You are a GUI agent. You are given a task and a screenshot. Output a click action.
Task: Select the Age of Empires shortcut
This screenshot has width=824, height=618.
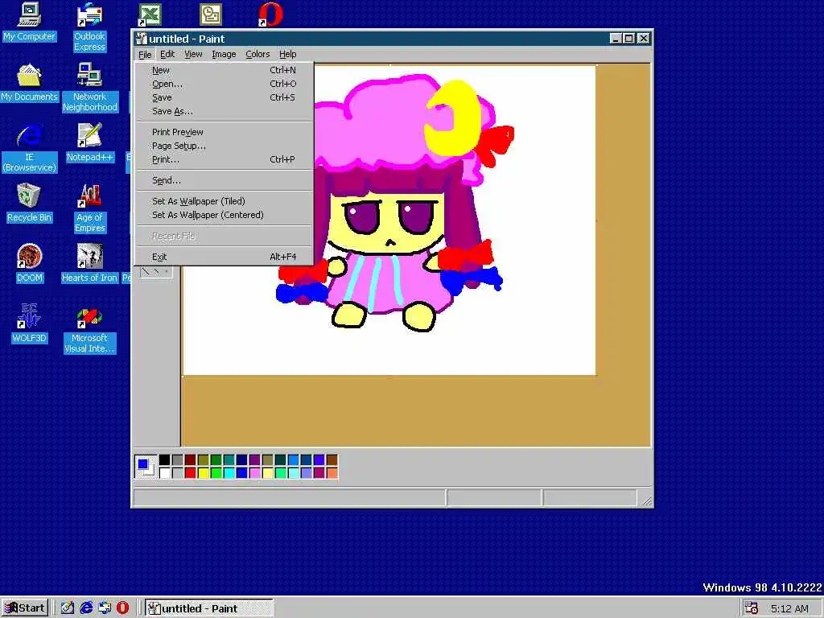[x=90, y=208]
